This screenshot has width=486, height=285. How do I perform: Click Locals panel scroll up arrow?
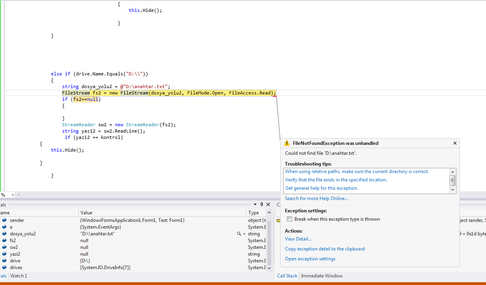(x=269, y=212)
